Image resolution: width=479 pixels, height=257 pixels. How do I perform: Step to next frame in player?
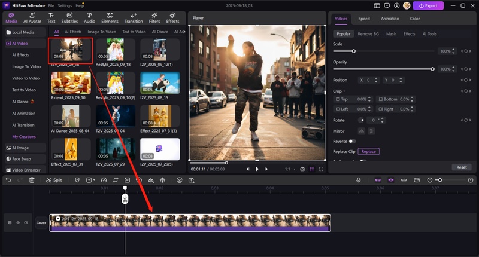[266, 169]
